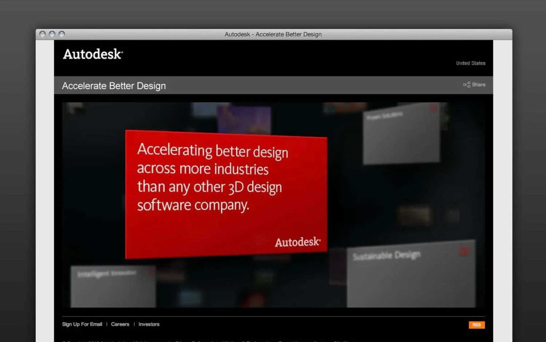Go to the Careers link
Screen dimensions: 546x342
click(120, 324)
